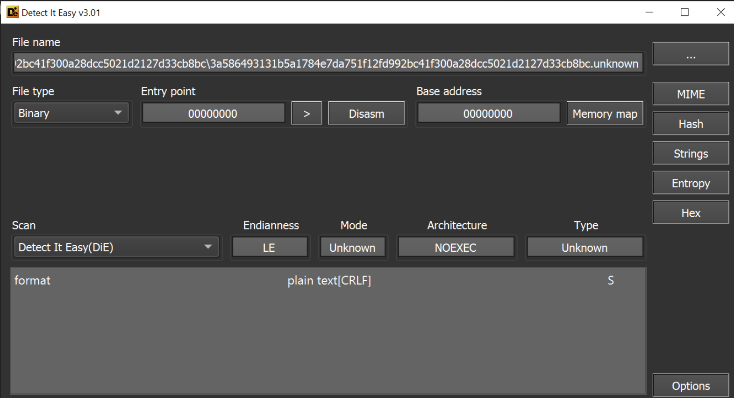Expand the File type Binary dropdown
734x398 pixels.
71,113
